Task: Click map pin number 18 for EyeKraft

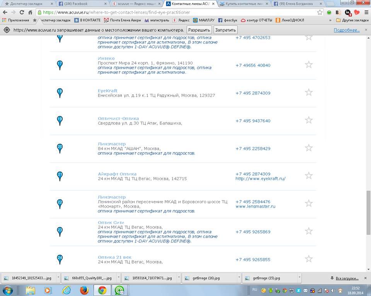Action: [60, 92]
